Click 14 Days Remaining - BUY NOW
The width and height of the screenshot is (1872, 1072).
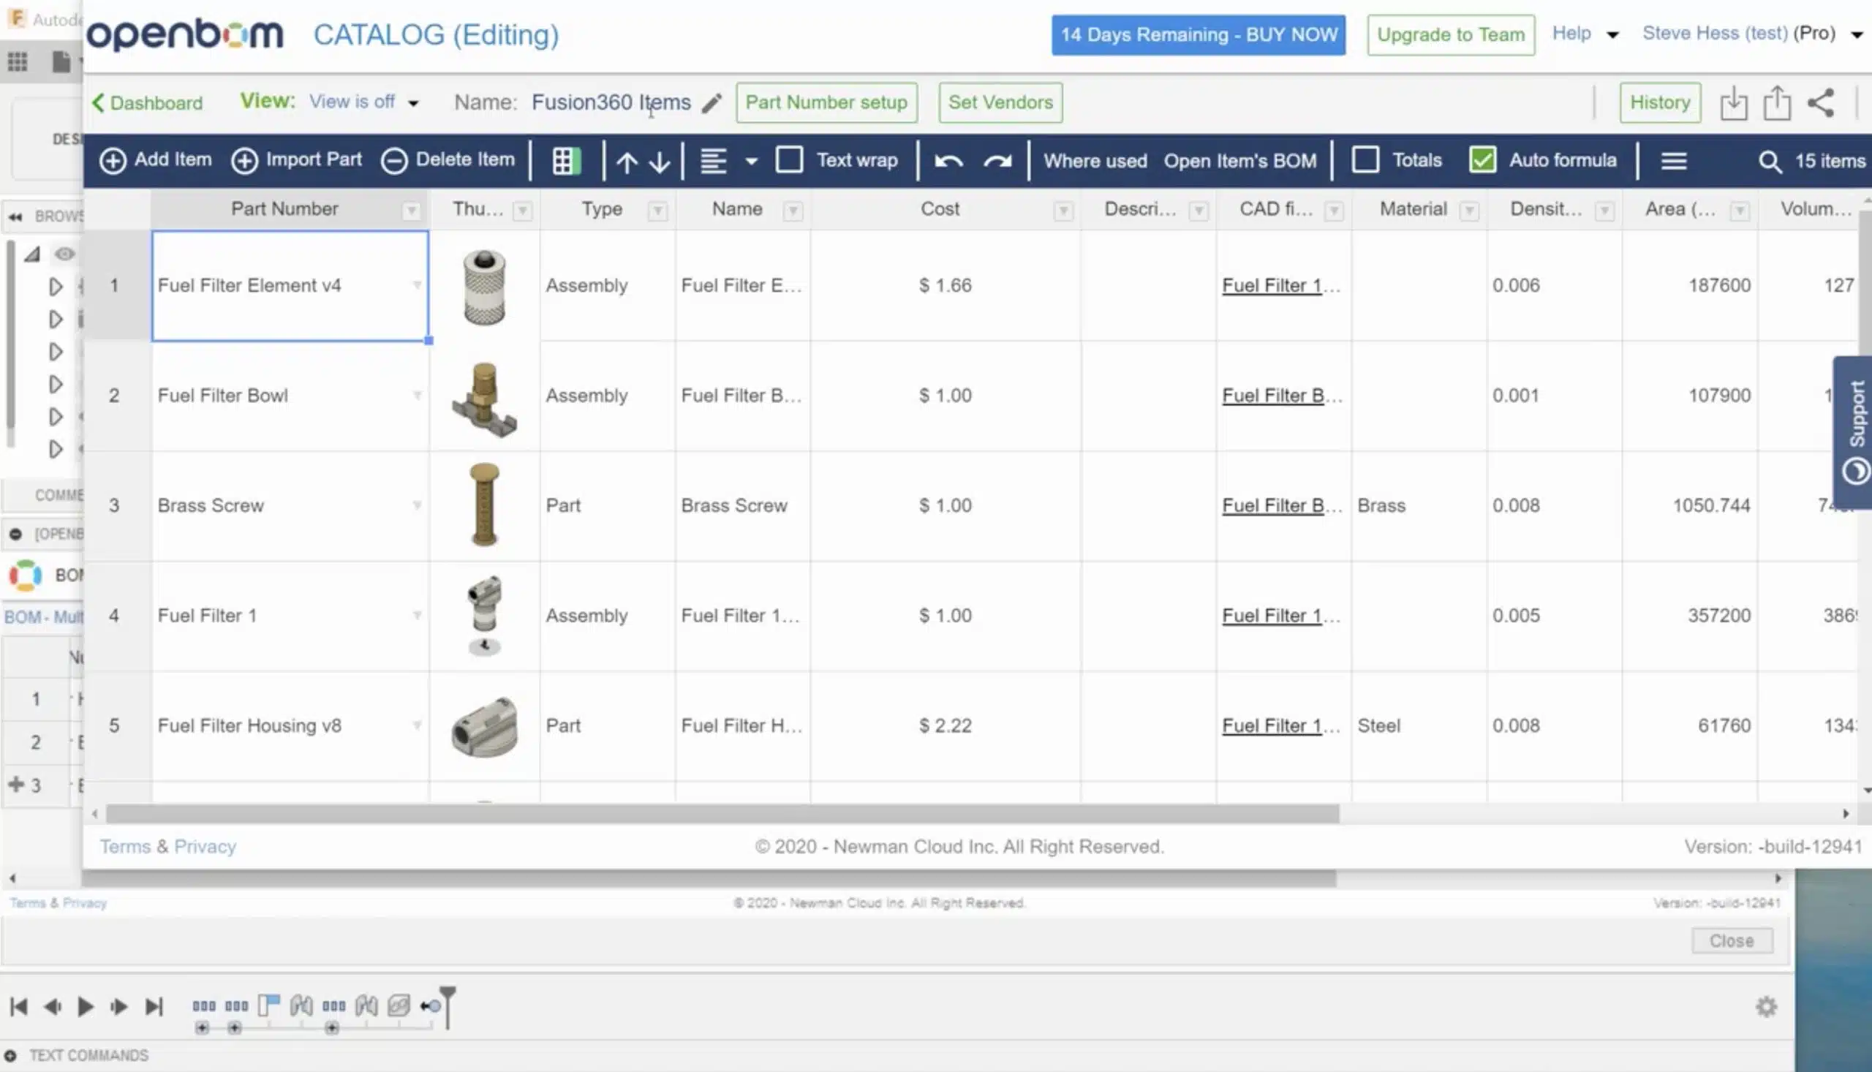1199,34
